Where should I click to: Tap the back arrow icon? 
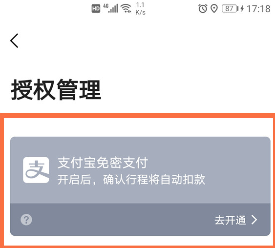tap(14, 41)
